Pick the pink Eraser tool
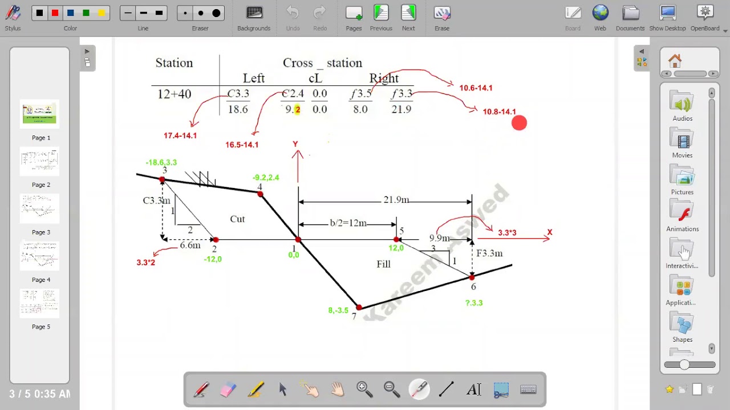730x410 pixels. click(x=228, y=389)
